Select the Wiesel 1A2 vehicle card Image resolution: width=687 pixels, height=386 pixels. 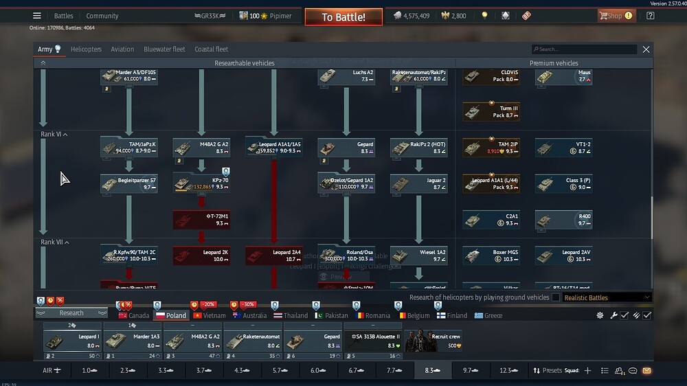point(419,256)
